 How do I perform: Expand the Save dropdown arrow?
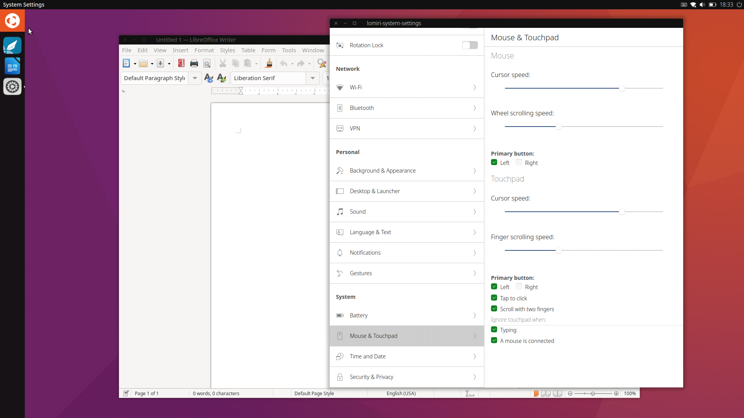pos(169,64)
